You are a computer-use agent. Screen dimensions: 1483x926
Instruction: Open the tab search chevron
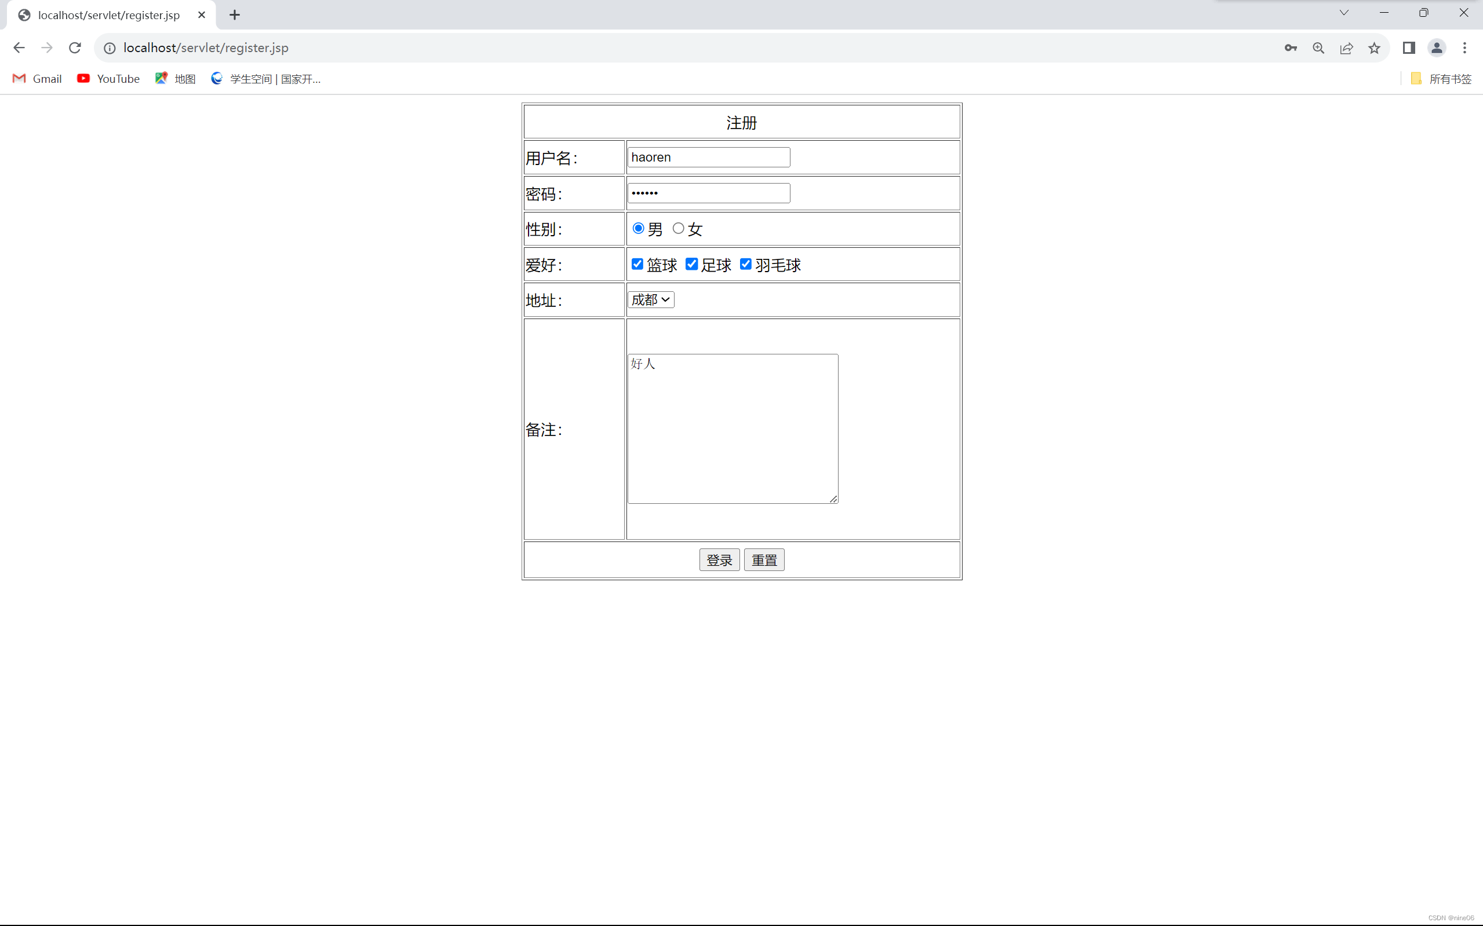tap(1344, 12)
